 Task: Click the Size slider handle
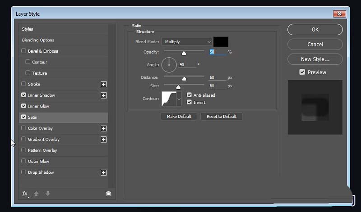pos(178,87)
